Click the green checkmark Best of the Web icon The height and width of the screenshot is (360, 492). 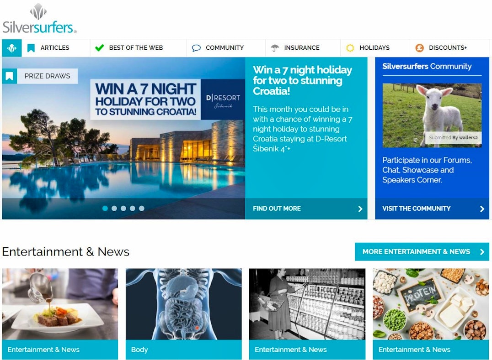pyautogui.click(x=100, y=48)
